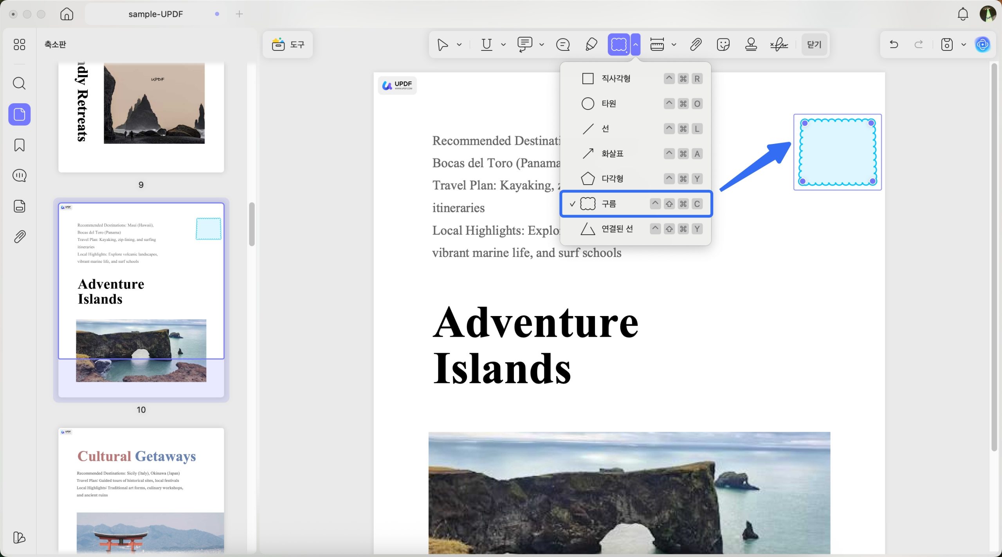Expand the save options dropdown arrow
Screen dimensions: 1002x557
click(x=964, y=45)
